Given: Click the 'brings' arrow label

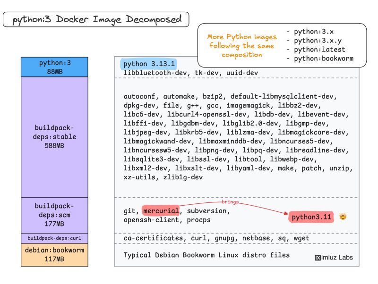Looking at the screenshot, I should tap(230, 202).
